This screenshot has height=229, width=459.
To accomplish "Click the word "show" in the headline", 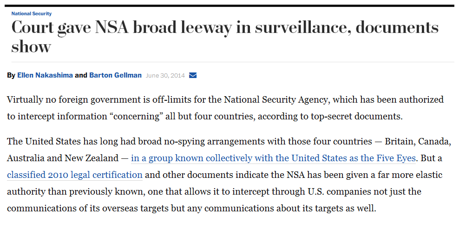I will (x=31, y=46).
